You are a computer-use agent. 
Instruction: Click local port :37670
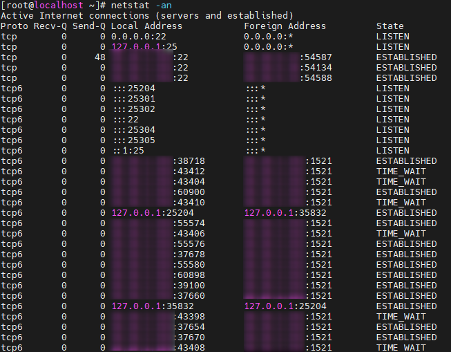(x=189, y=337)
